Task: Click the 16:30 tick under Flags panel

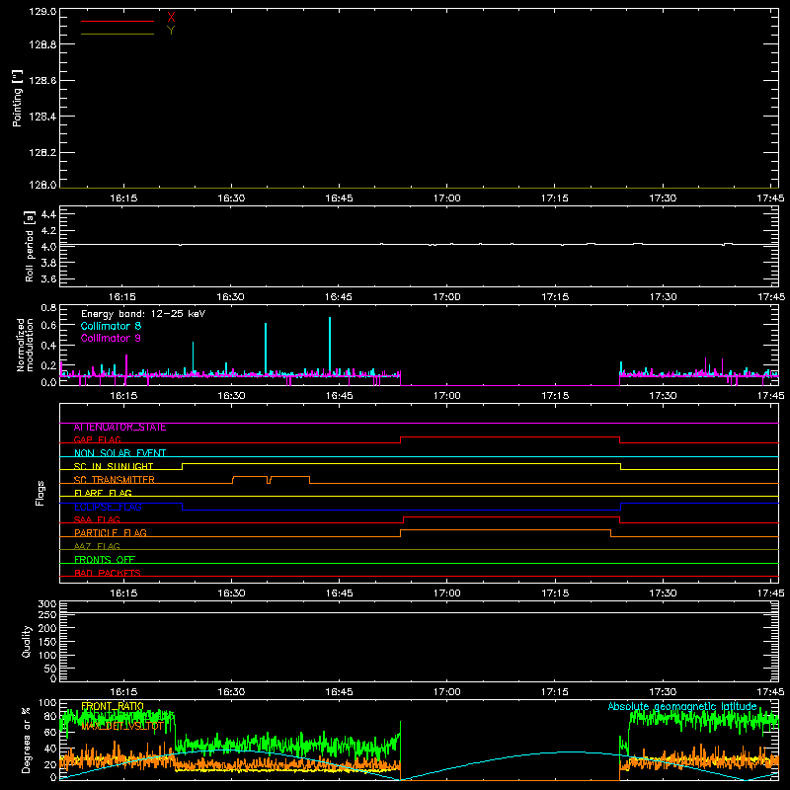Action: [x=231, y=593]
